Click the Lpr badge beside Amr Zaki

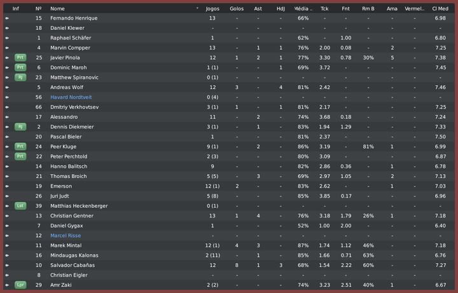(x=20, y=285)
